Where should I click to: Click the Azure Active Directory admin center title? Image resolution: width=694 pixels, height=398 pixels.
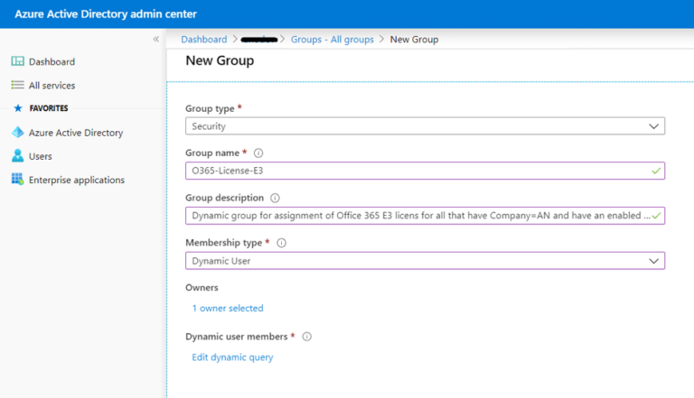pyautogui.click(x=106, y=14)
